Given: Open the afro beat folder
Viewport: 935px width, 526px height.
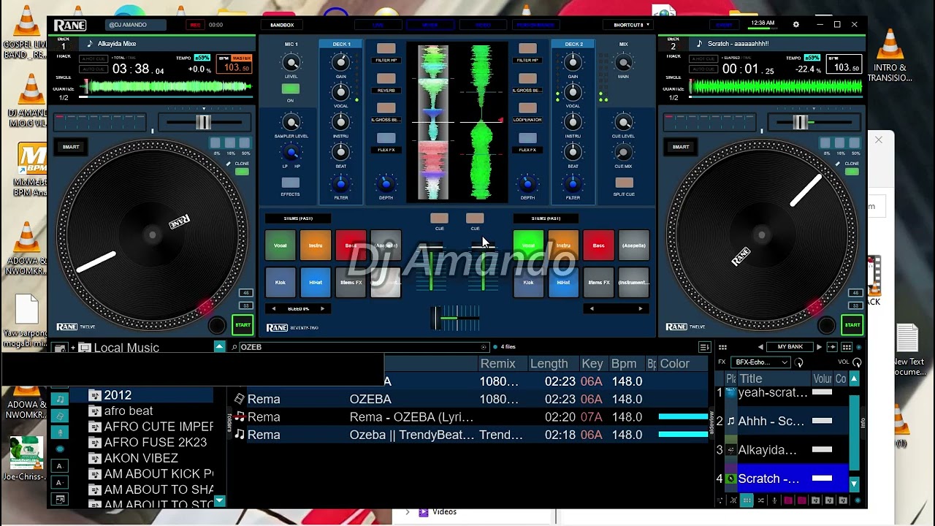Looking at the screenshot, I should click(x=129, y=411).
